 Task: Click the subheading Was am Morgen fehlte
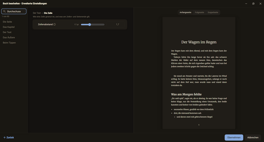point(186,94)
